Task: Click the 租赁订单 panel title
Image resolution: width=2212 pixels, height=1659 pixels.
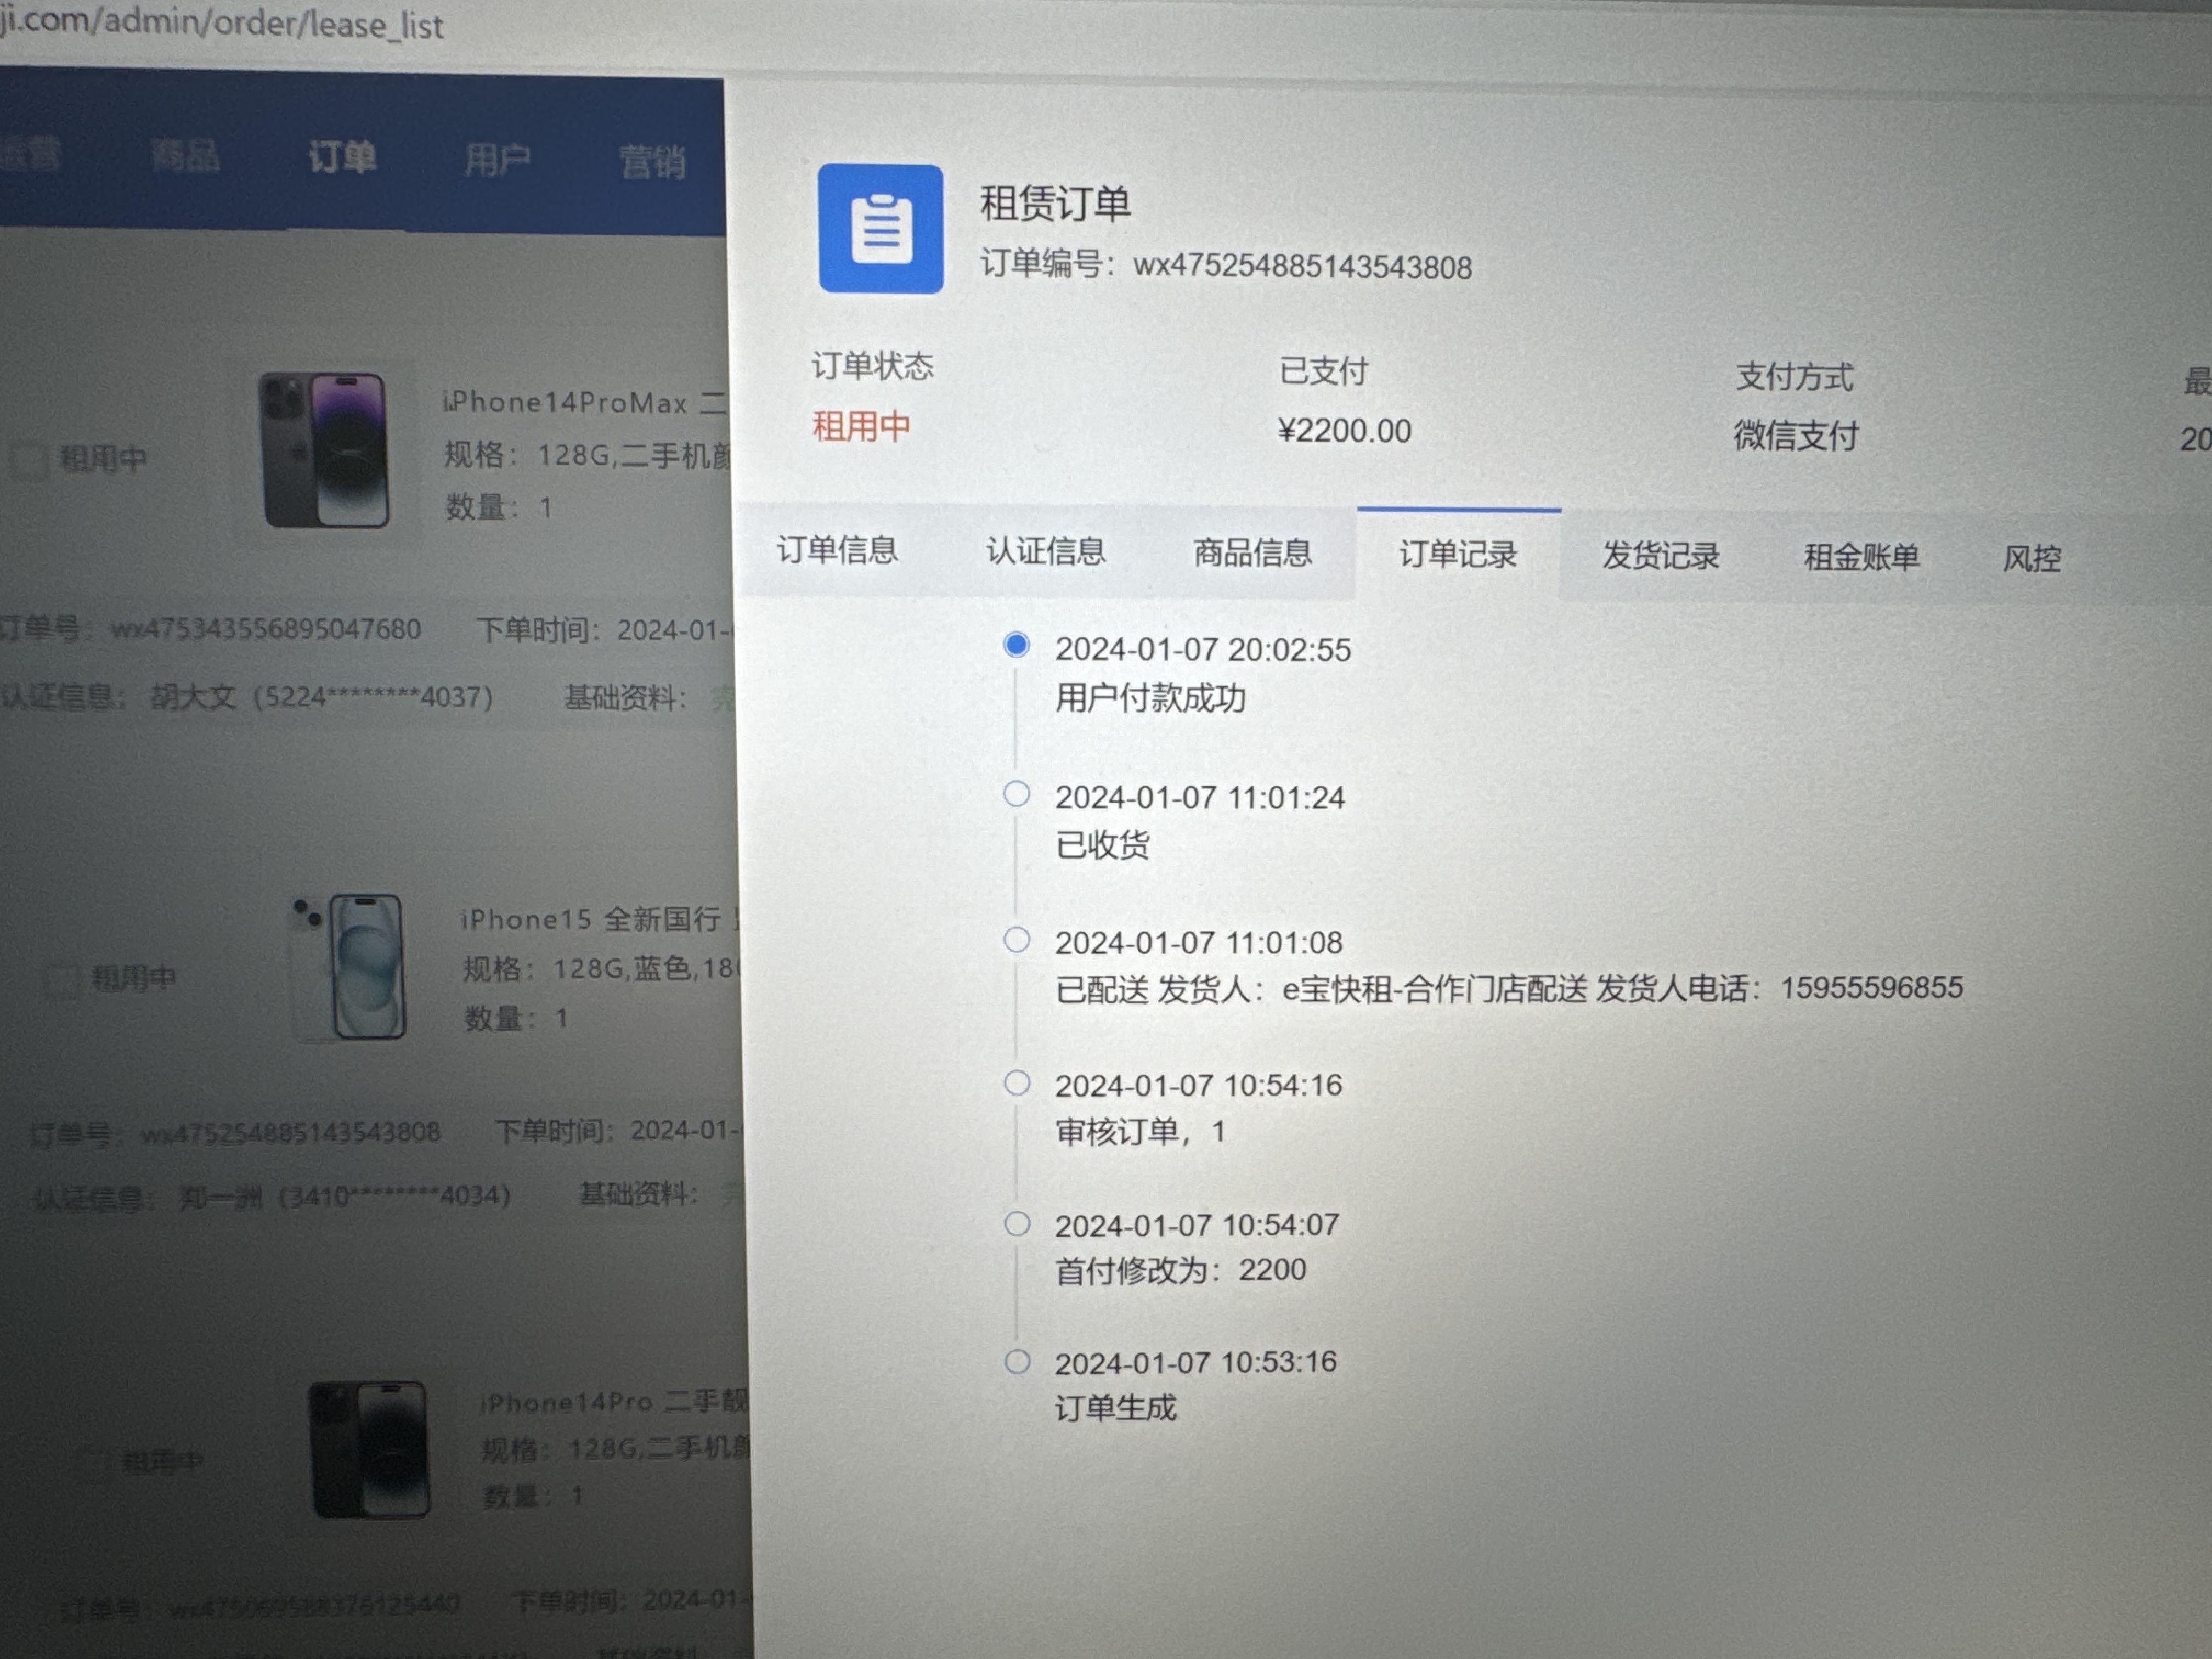Action: click(x=1055, y=203)
